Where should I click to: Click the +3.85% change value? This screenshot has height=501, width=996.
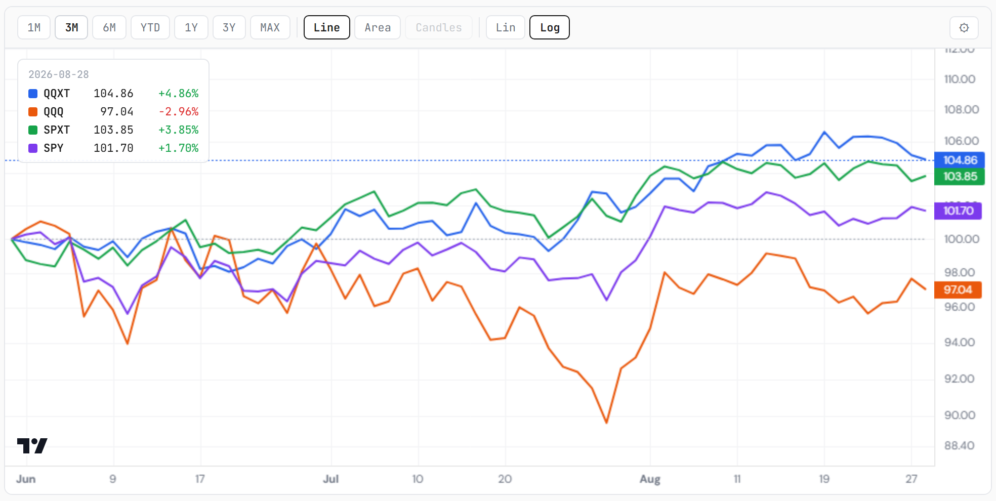click(178, 130)
